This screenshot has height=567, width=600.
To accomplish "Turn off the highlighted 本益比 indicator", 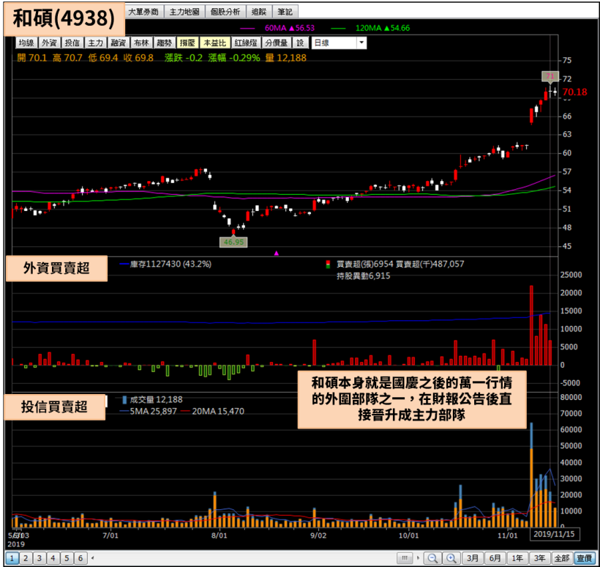I will pos(214,42).
